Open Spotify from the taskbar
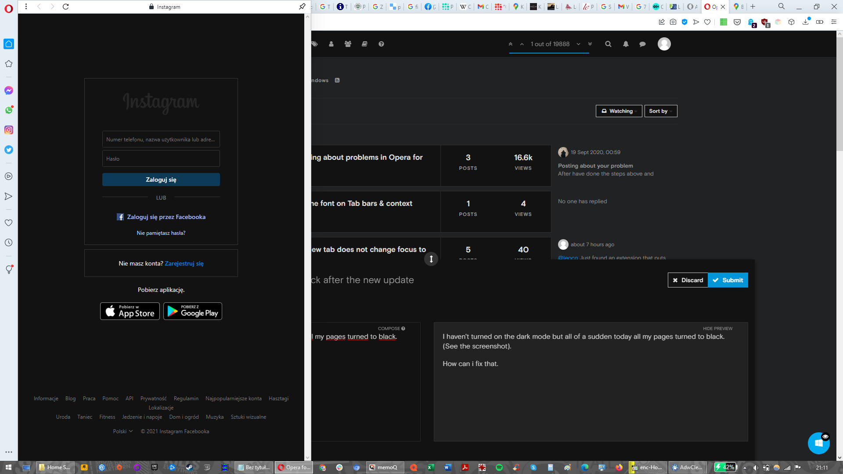Viewport: 843px width, 474px height. 499,467
